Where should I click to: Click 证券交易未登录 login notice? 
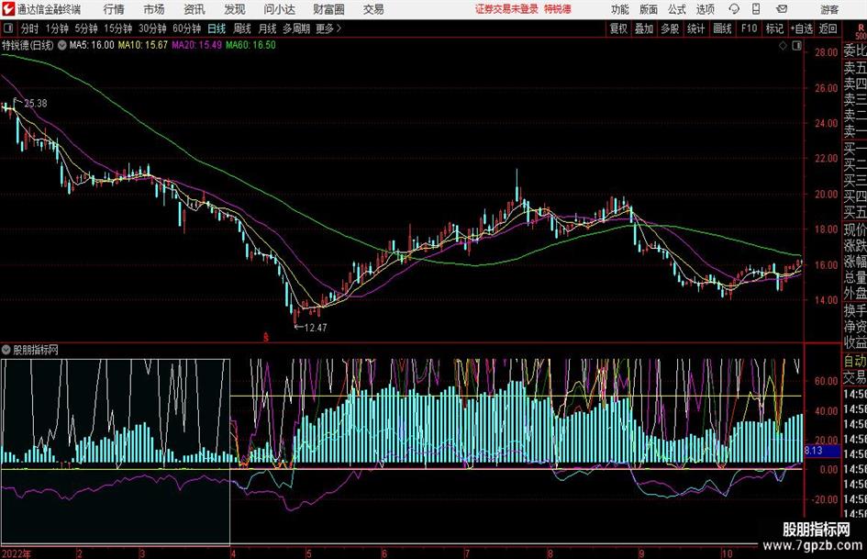click(506, 9)
